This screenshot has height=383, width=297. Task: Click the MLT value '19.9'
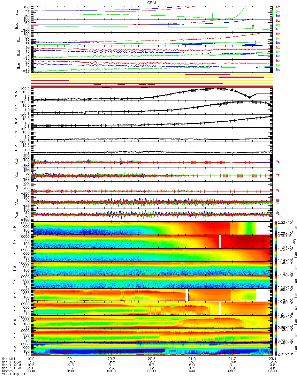(x=31, y=359)
